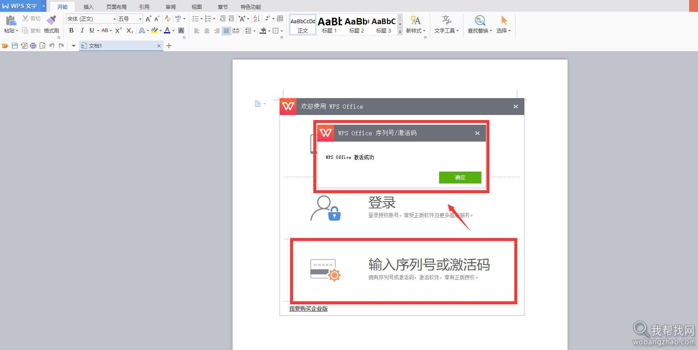
Task: Click the Copy (复制) button
Action: click(31, 30)
